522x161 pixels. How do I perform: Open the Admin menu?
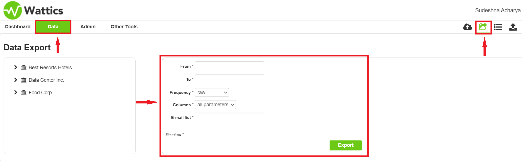[x=88, y=27]
